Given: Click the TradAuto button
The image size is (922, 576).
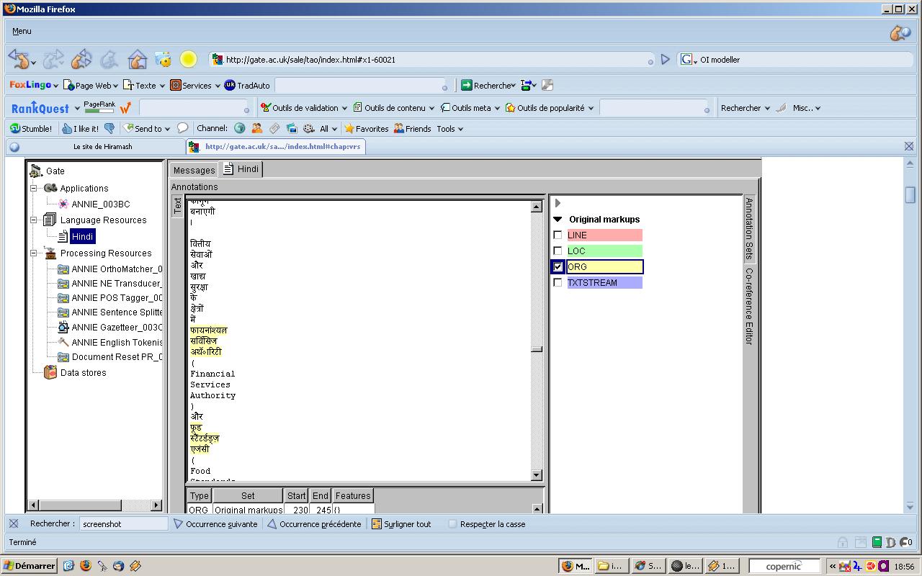Looking at the screenshot, I should pyautogui.click(x=247, y=85).
